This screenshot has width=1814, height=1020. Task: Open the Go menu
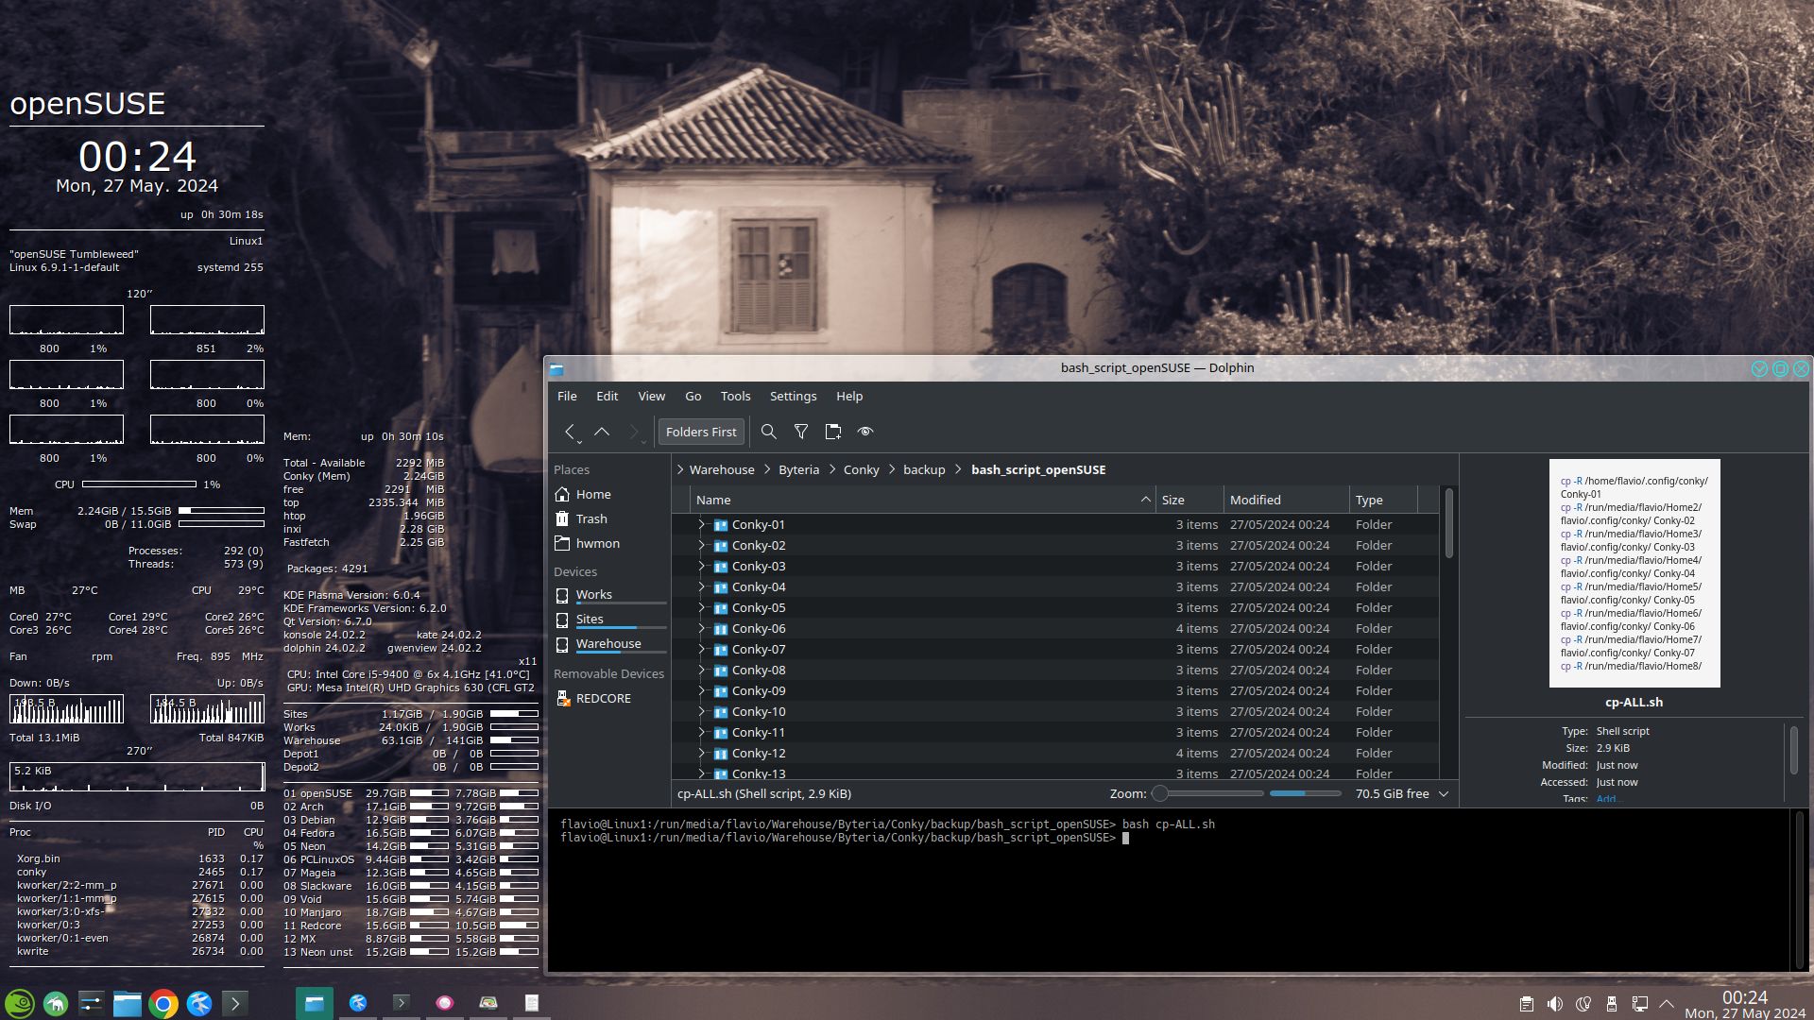pos(693,396)
